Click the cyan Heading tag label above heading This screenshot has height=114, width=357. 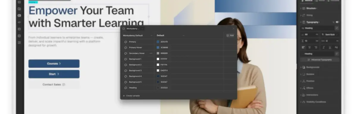pos(33,2)
